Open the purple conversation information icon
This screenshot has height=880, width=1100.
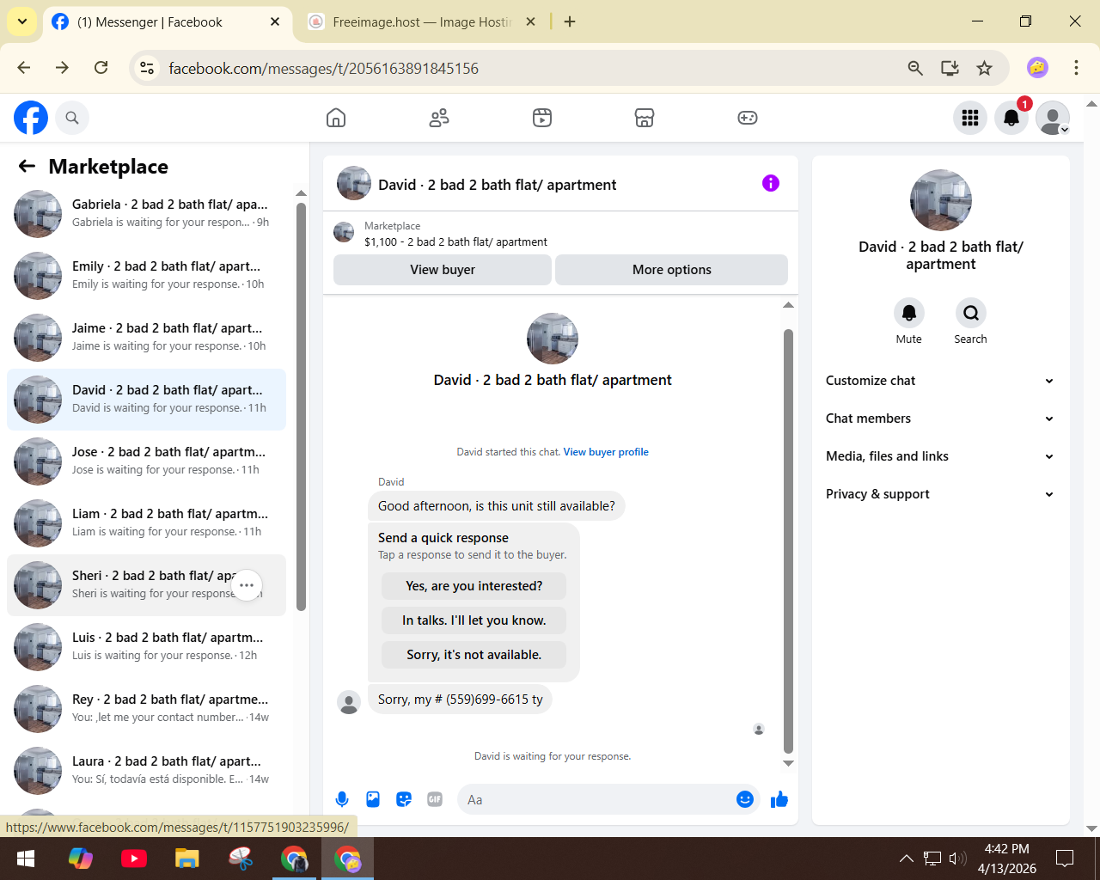click(x=771, y=183)
